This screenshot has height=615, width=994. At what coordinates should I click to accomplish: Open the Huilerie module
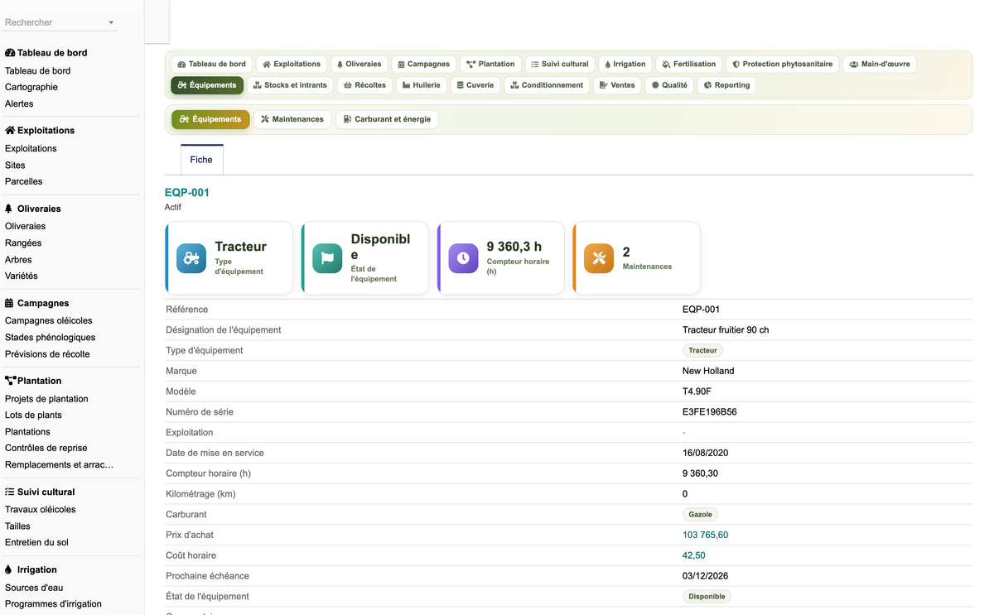[422, 85]
